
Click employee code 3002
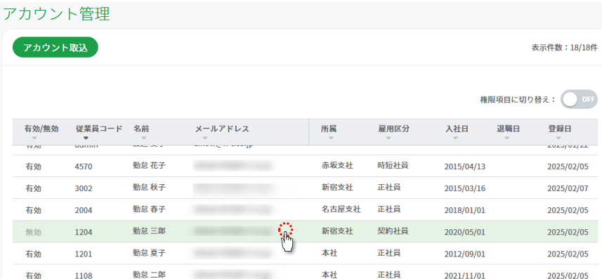tap(84, 188)
